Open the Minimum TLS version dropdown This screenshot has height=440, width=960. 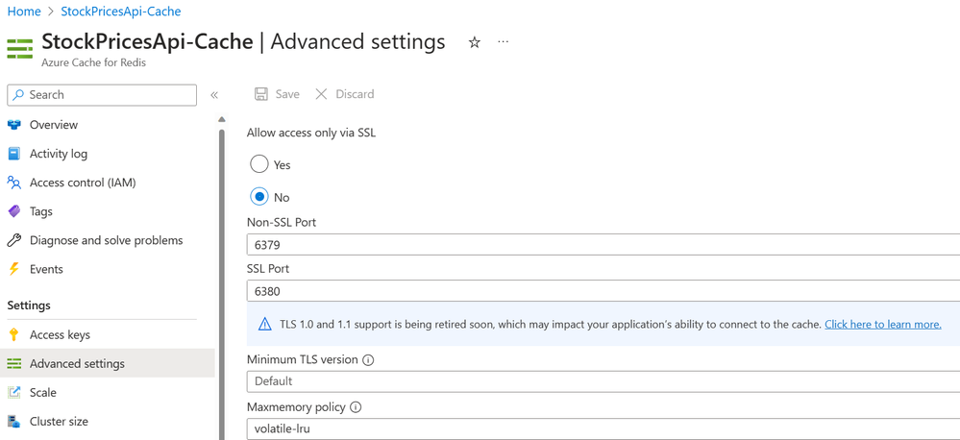point(603,381)
